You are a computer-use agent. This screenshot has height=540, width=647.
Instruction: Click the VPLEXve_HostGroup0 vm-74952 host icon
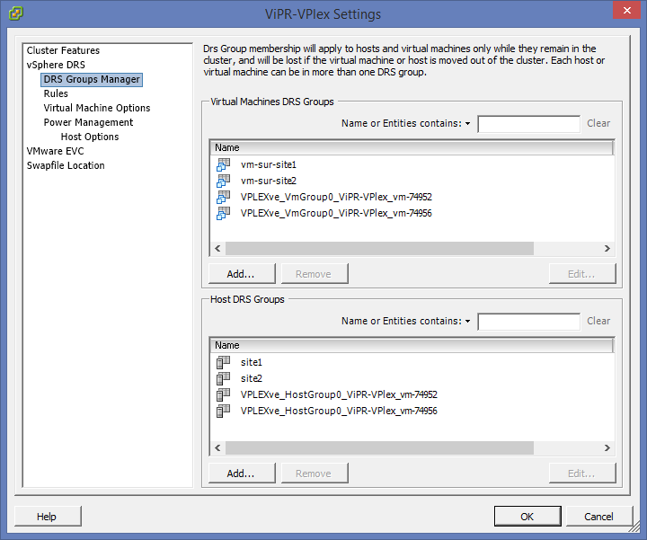(224, 395)
